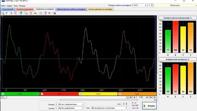Image resolution: width=197 pixels, height=111 pixels.
Task: Click the red-green crossed signal icon
Action: (x=31, y=13)
